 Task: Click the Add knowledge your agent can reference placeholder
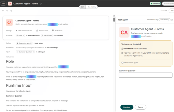[30, 47]
